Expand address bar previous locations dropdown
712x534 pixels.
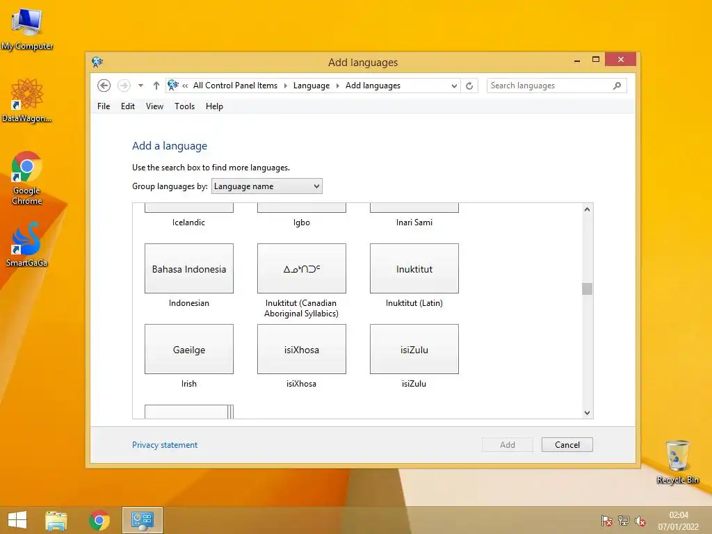pyautogui.click(x=453, y=86)
